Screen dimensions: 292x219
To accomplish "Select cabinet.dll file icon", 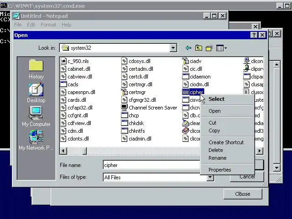I will [x=63, y=69].
